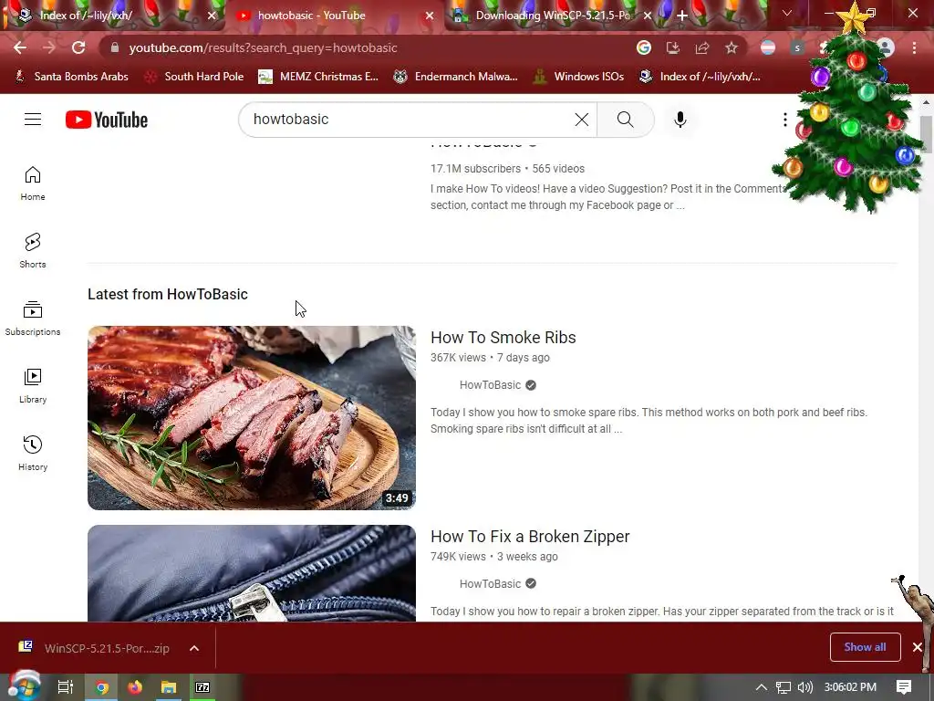
Task: Click Chrome icon on taskbar
Action: [101, 687]
